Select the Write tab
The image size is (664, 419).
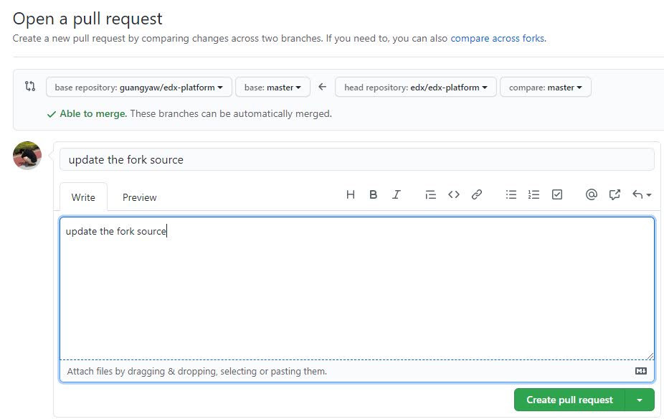click(x=83, y=197)
